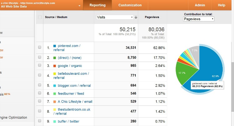Screen dimensions: 234x126
Task: Switch to the Reporting tab
Action: 97,5
